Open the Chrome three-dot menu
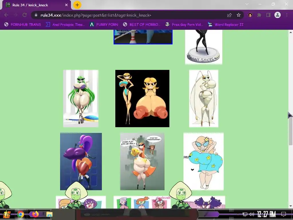 tap(287, 15)
